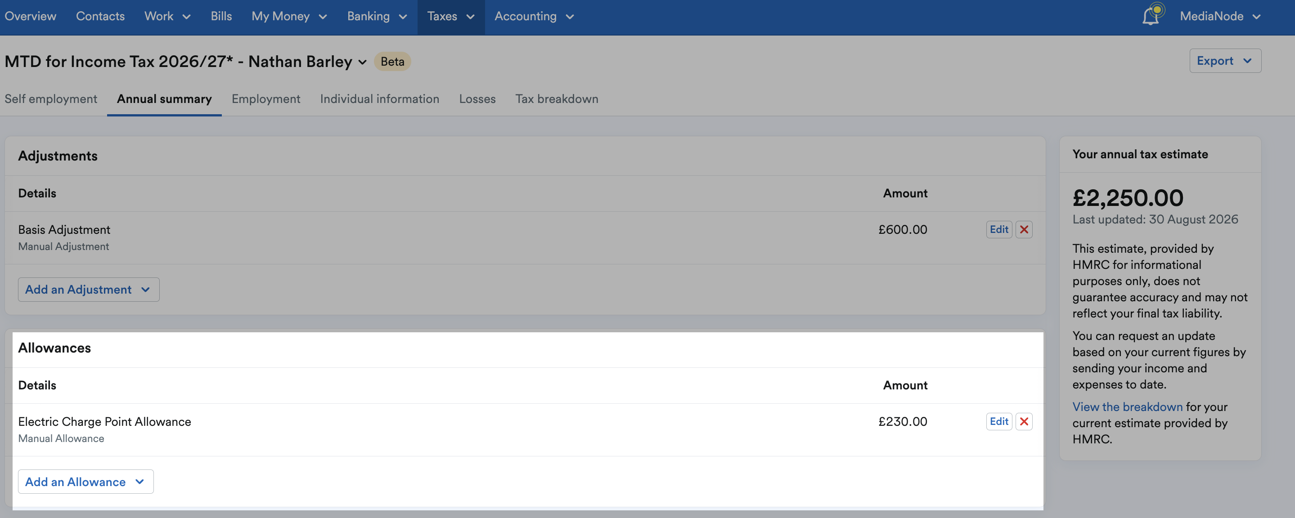Click the Beta badge
The width and height of the screenshot is (1295, 518).
pos(392,61)
